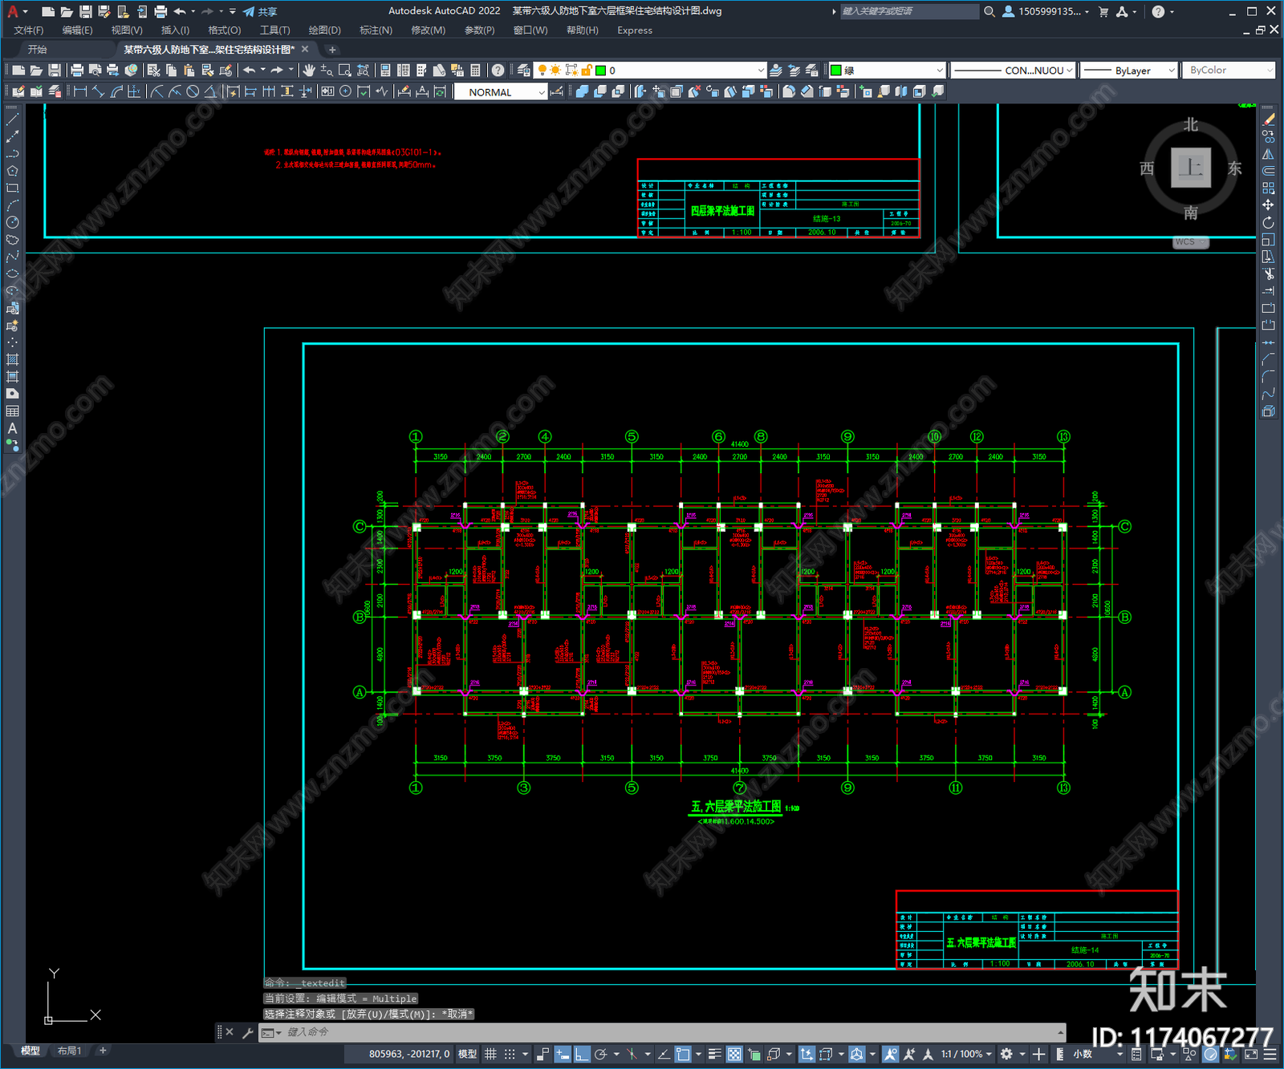Viewport: 1284px width, 1069px height.
Task: Open the Express menu
Action: (634, 30)
